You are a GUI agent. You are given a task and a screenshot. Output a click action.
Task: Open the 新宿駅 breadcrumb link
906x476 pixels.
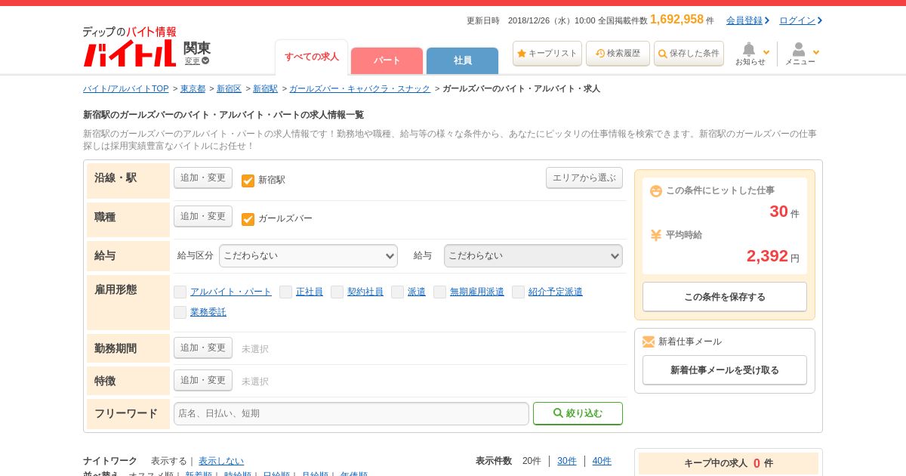click(265, 88)
